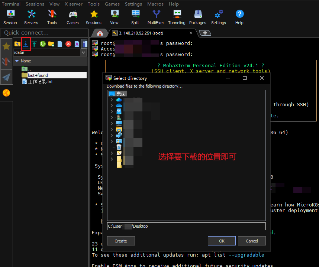Collapse the Name column arrow in SFTP list

(17, 61)
